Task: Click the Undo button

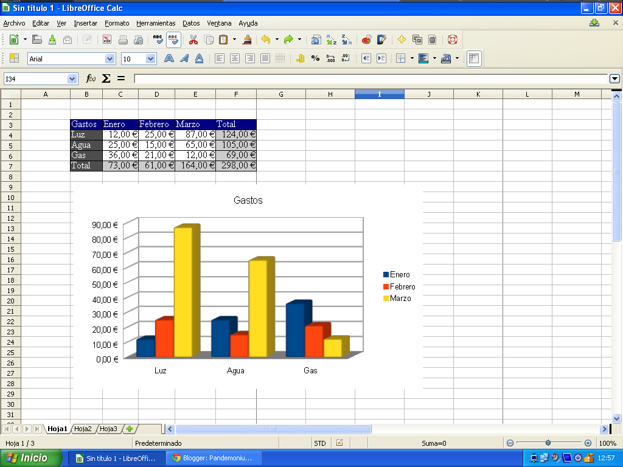Action: pyautogui.click(x=266, y=39)
